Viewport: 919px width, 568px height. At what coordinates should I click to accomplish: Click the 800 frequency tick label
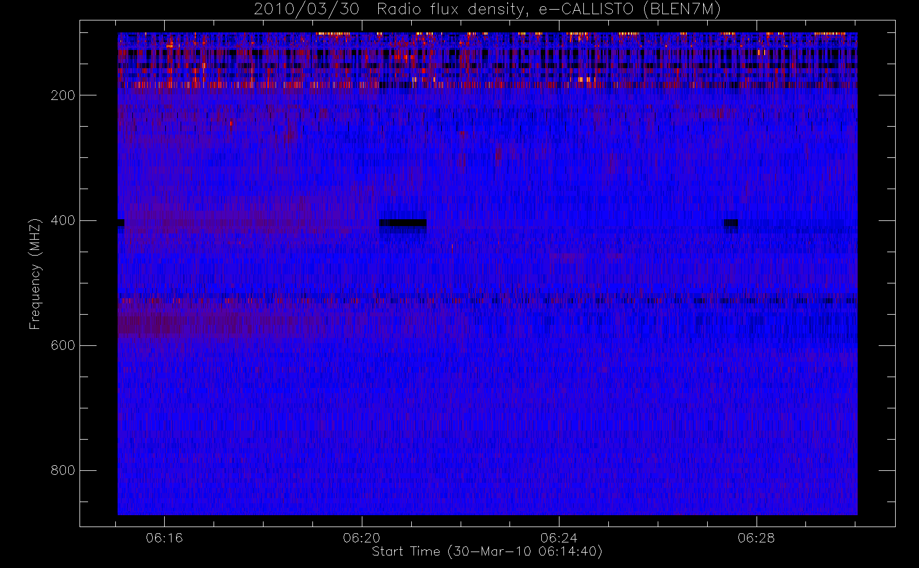coord(62,470)
